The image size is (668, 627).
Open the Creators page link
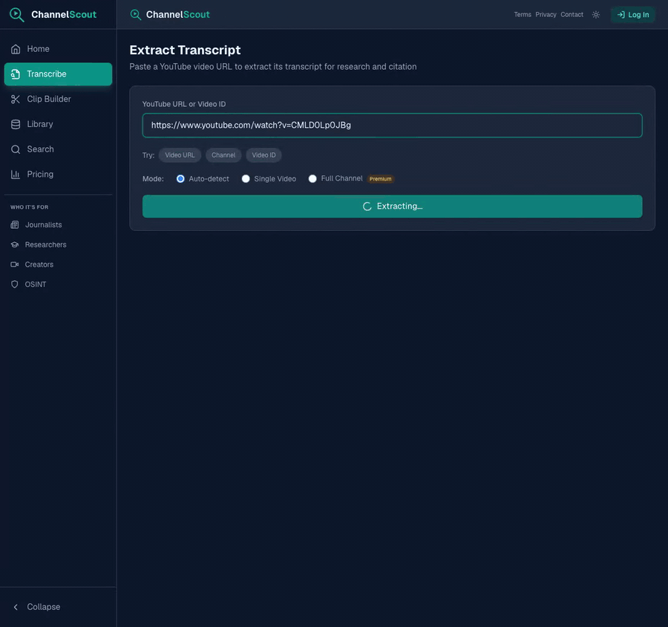(59, 264)
